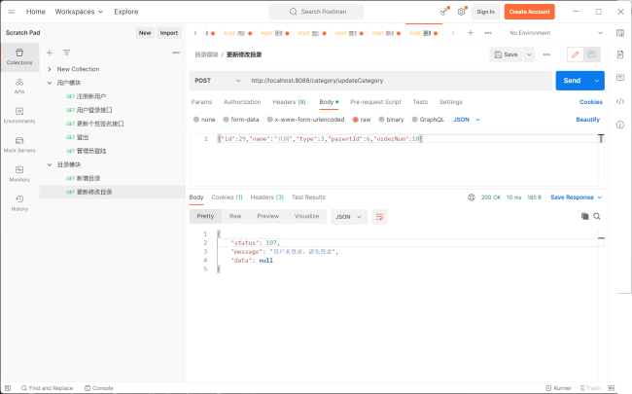632x394 pixels.
Task: Click the Import button
Action: (x=169, y=33)
